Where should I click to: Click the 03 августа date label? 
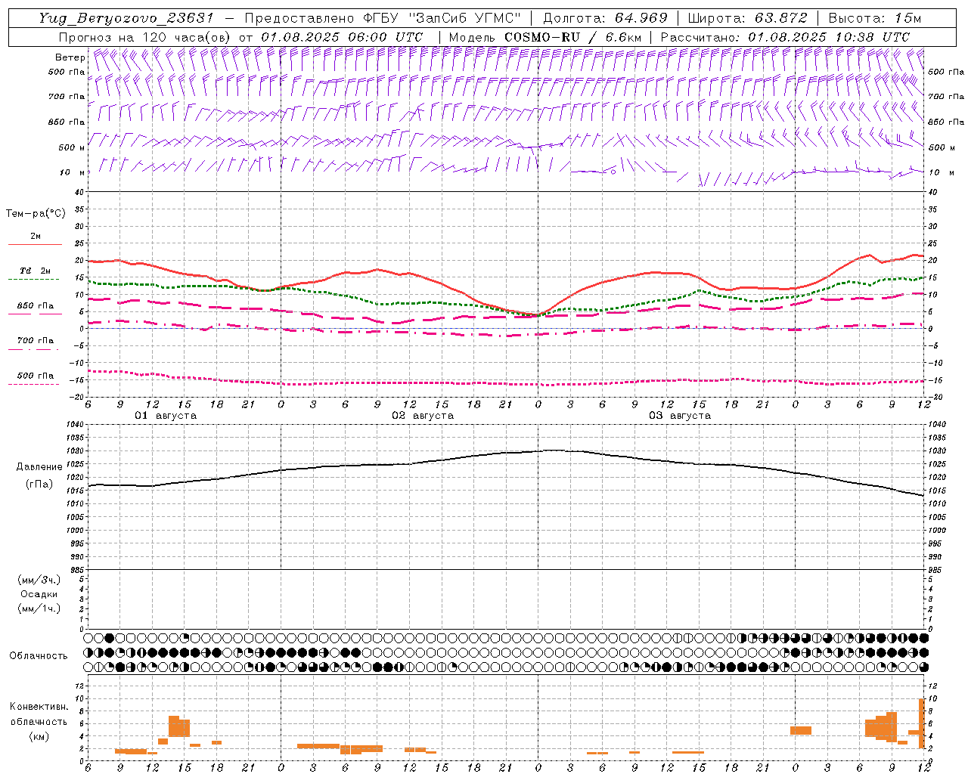point(680,416)
